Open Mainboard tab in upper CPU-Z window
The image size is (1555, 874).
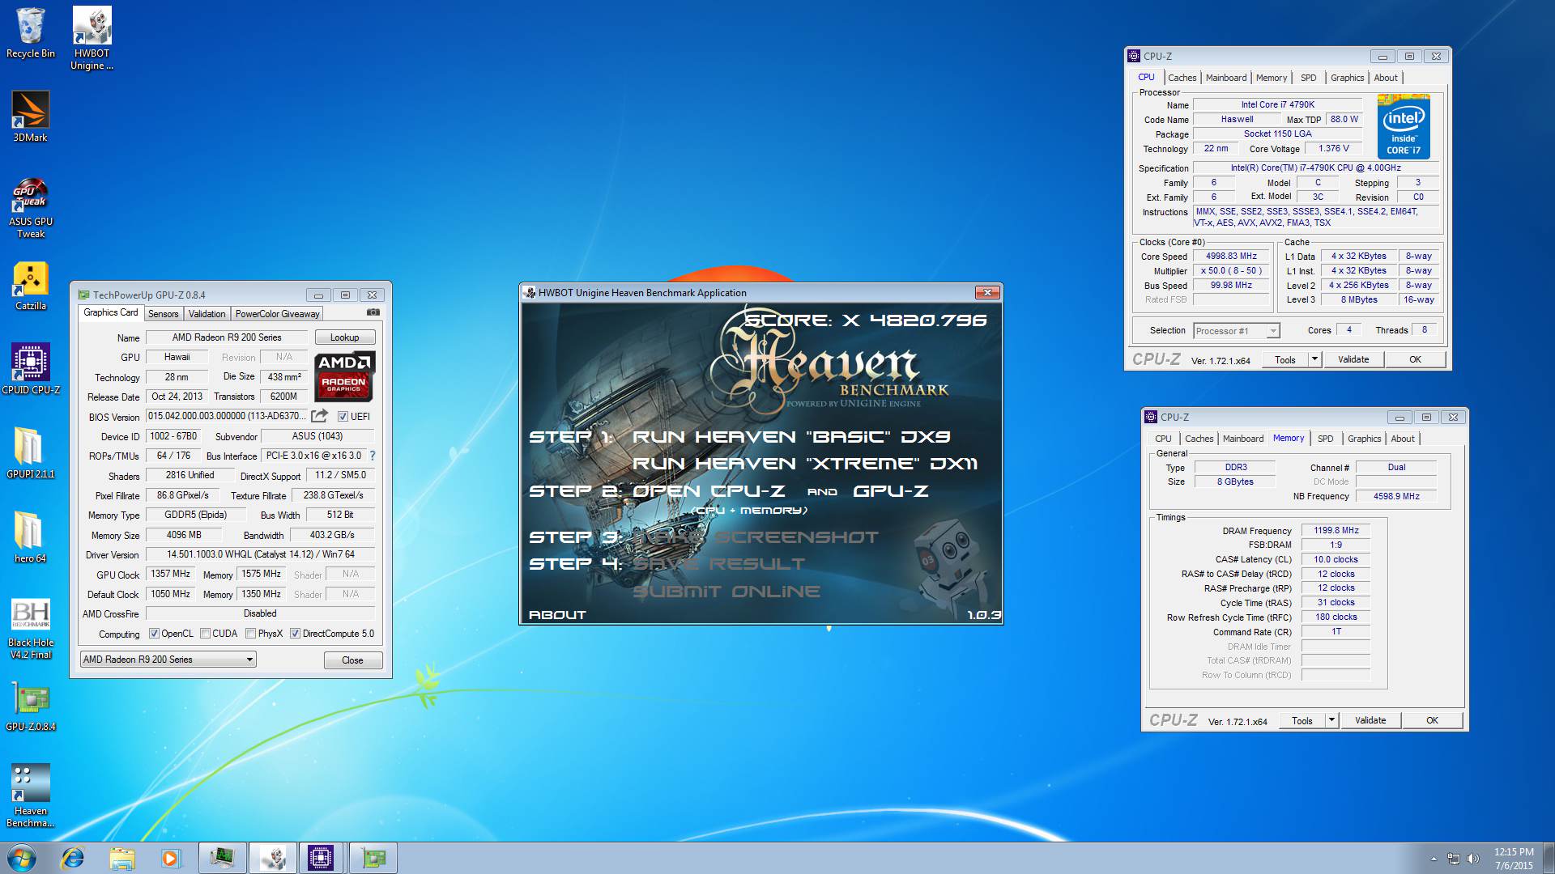1225,78
